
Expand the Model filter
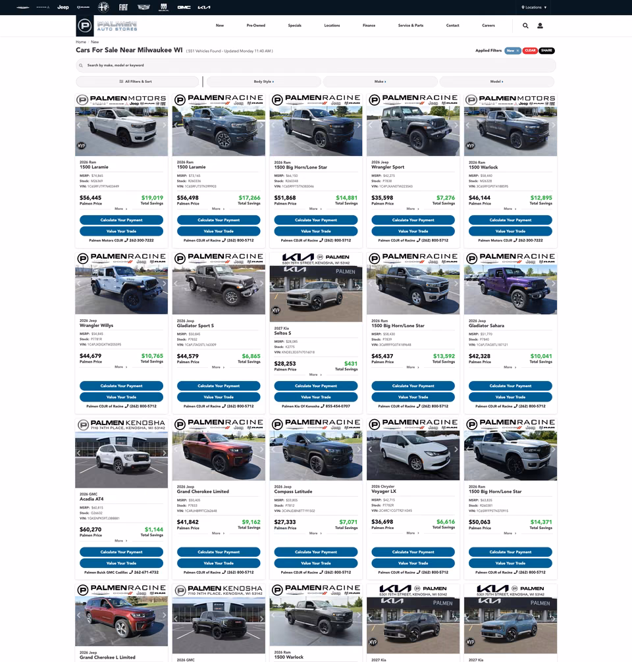pyautogui.click(x=497, y=82)
